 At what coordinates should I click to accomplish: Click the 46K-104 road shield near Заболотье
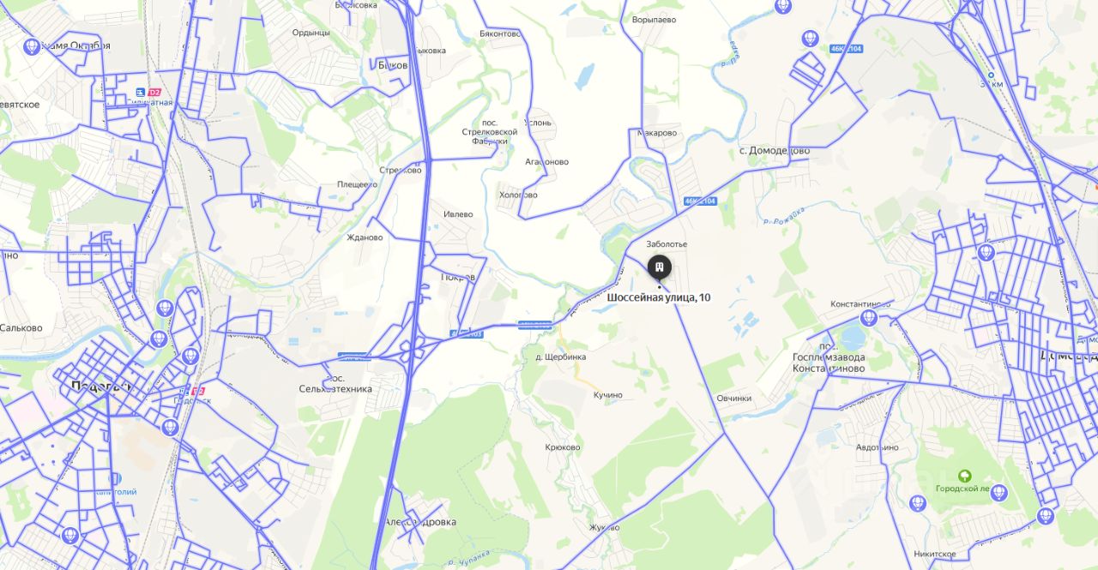click(x=700, y=202)
